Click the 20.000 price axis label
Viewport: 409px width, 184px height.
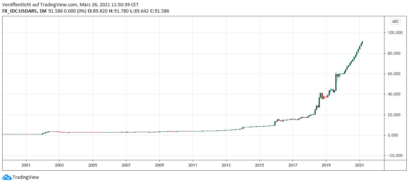coord(395,115)
